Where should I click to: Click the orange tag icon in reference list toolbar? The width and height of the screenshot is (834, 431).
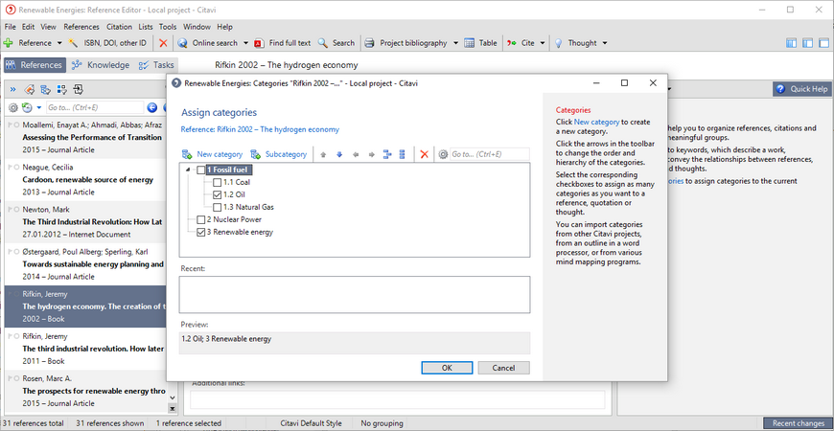coord(30,89)
